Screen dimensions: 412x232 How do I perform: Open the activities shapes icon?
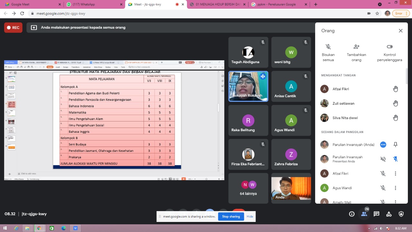click(x=389, y=214)
